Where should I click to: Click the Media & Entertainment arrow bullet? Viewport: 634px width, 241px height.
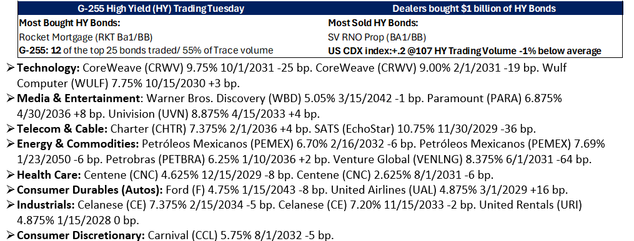pyautogui.click(x=10, y=98)
